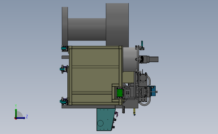This screenshot has height=134, width=218.
Task: Select the yellow nozzle below the base
Action: click(134, 112)
